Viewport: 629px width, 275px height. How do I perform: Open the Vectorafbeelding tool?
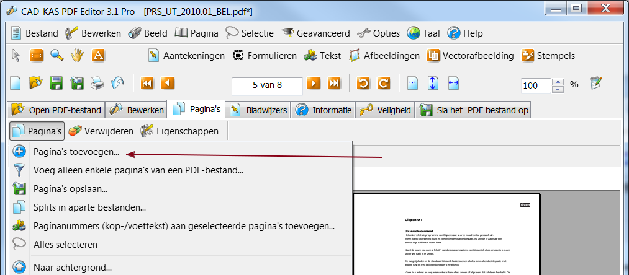click(x=470, y=56)
